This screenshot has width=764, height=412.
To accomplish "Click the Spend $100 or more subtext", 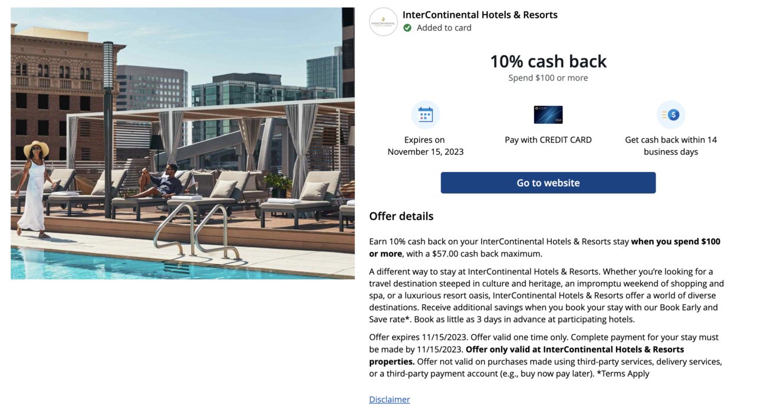I will [x=548, y=77].
